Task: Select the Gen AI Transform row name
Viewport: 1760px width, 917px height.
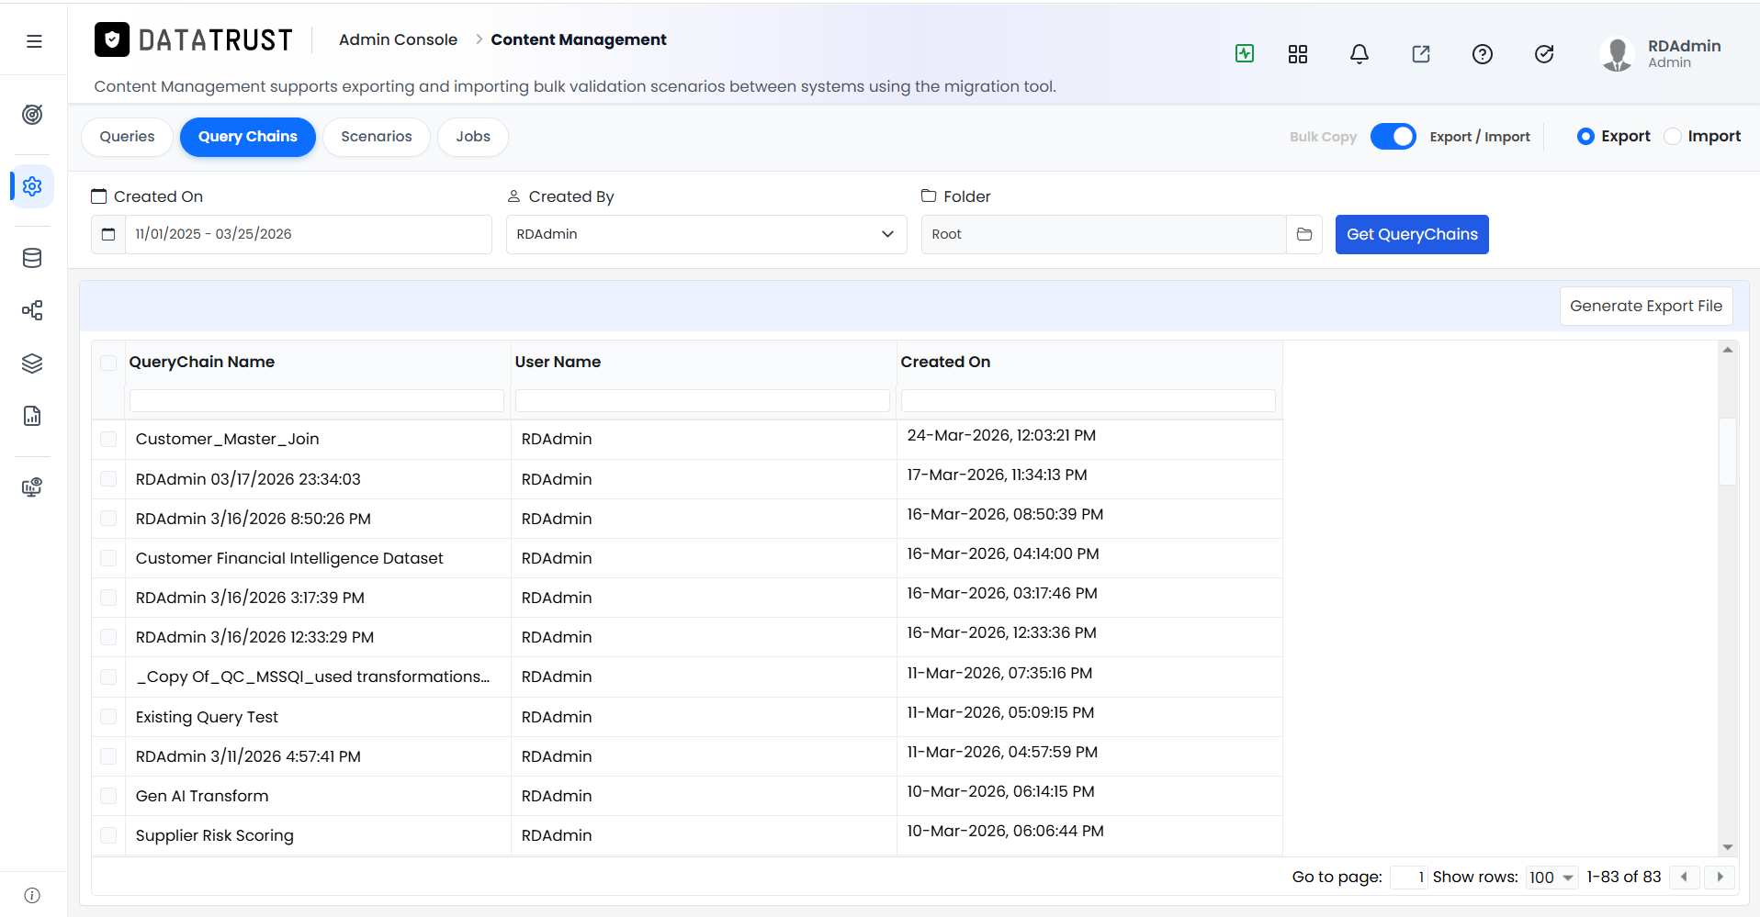Action: click(202, 796)
